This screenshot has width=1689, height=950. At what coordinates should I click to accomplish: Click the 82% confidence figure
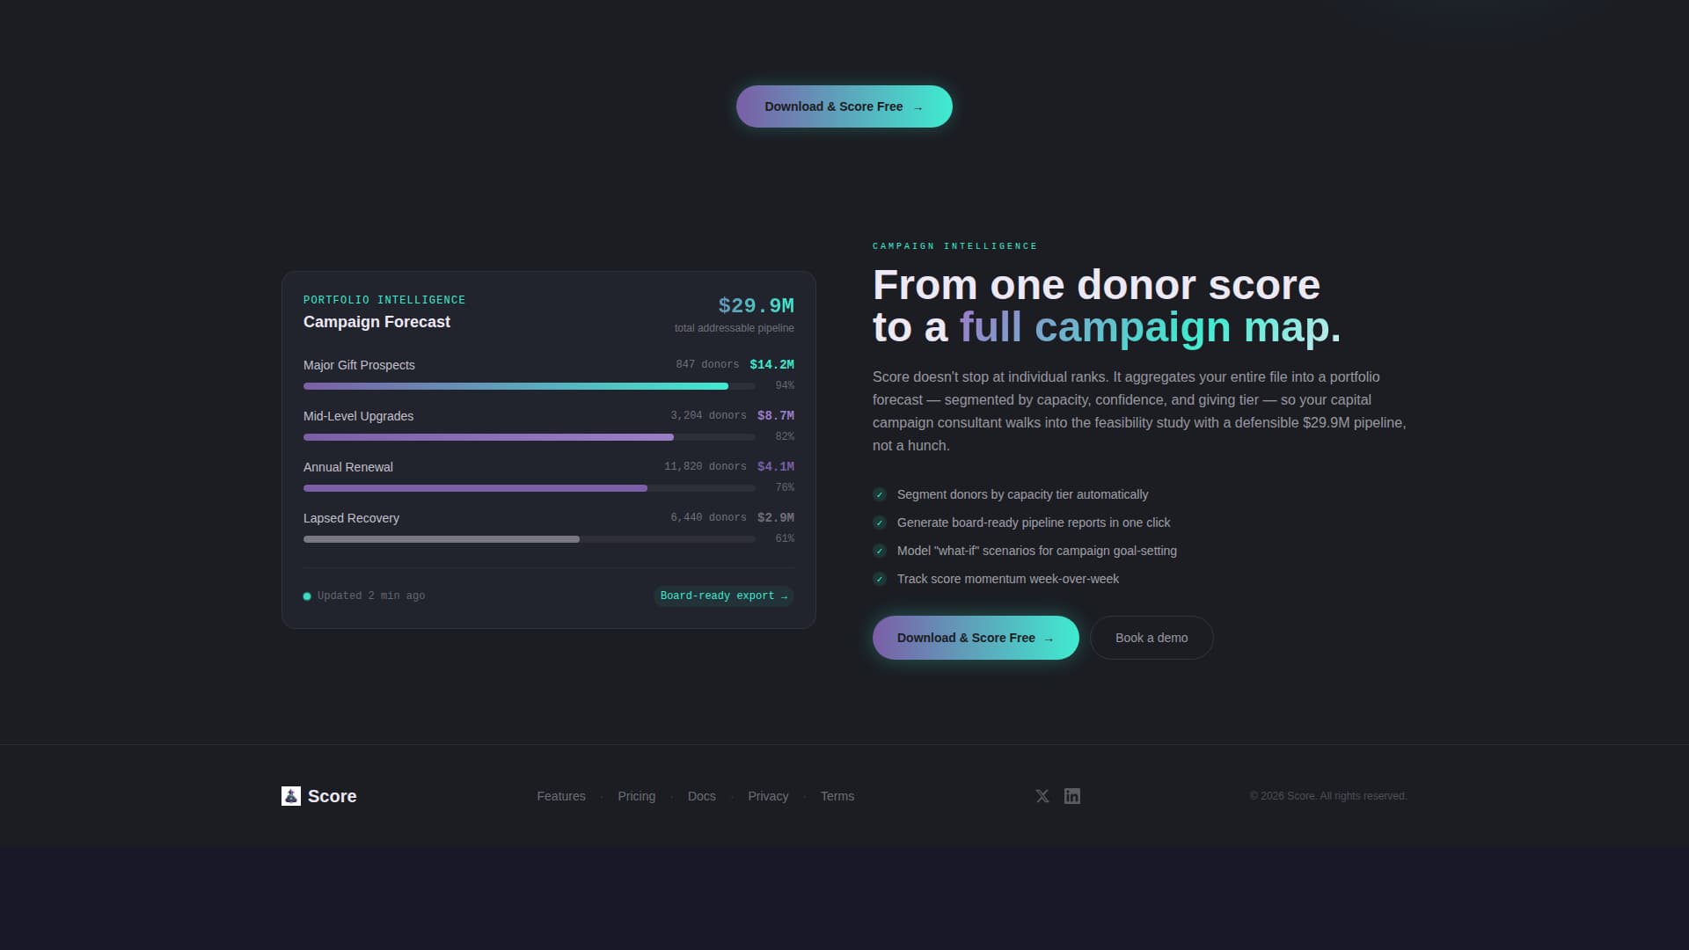point(785,436)
